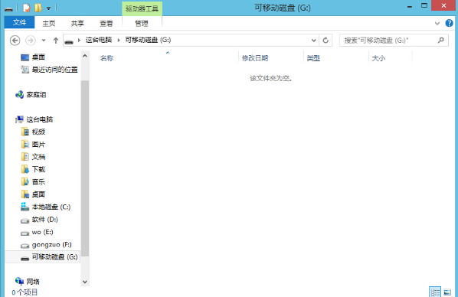The image size is (458, 297).
Task: Click 可移动磁盘 (G:) in the address breadcrumb
Action: click(148, 40)
